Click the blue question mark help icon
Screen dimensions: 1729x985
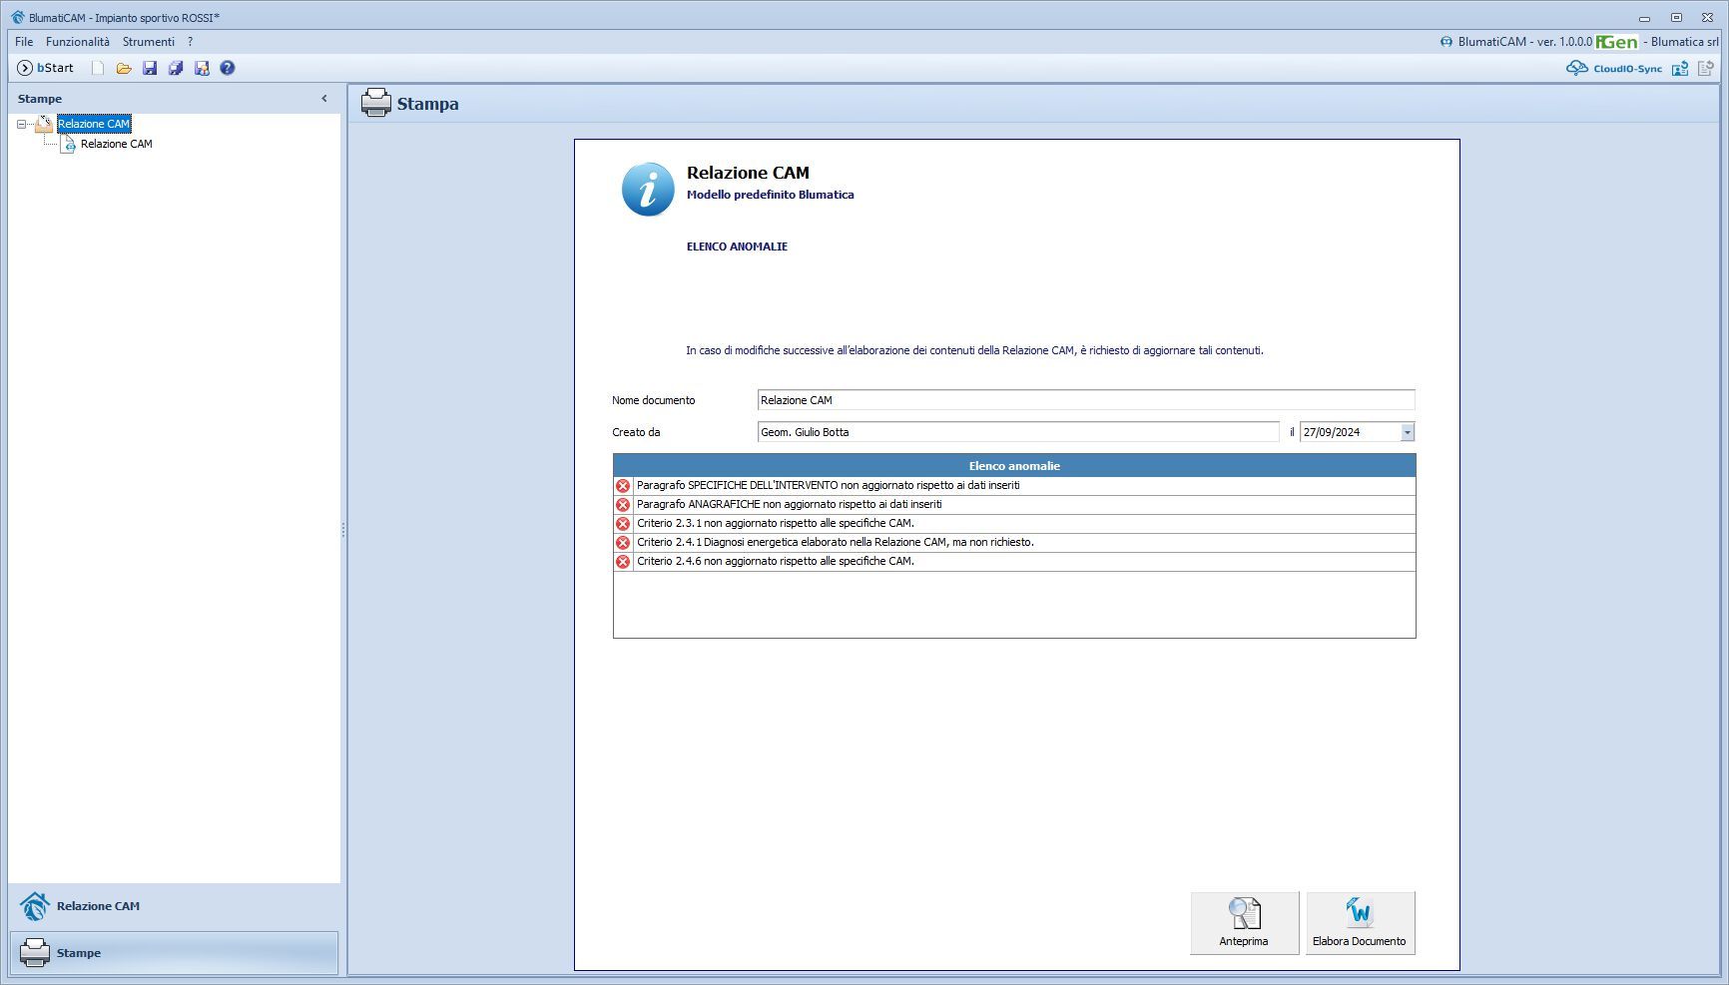(228, 68)
